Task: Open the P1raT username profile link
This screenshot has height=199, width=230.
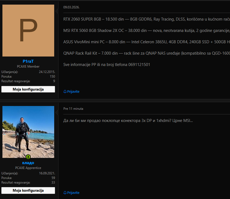Action: [28, 61]
